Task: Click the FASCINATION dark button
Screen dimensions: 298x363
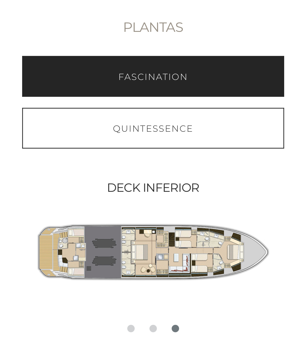Action: point(153,76)
